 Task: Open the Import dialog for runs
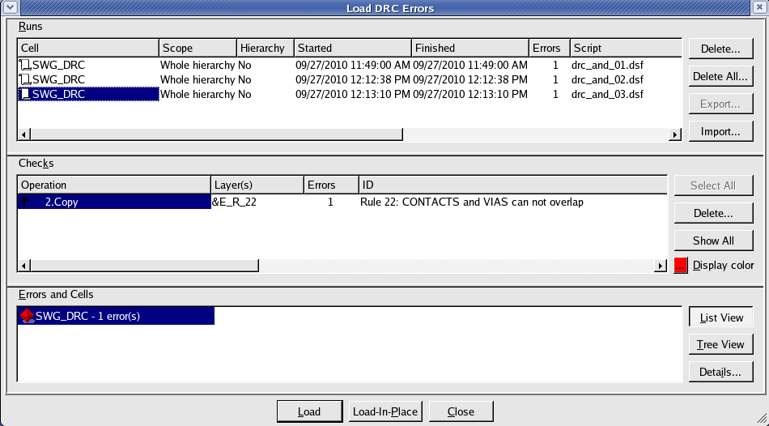(x=720, y=131)
